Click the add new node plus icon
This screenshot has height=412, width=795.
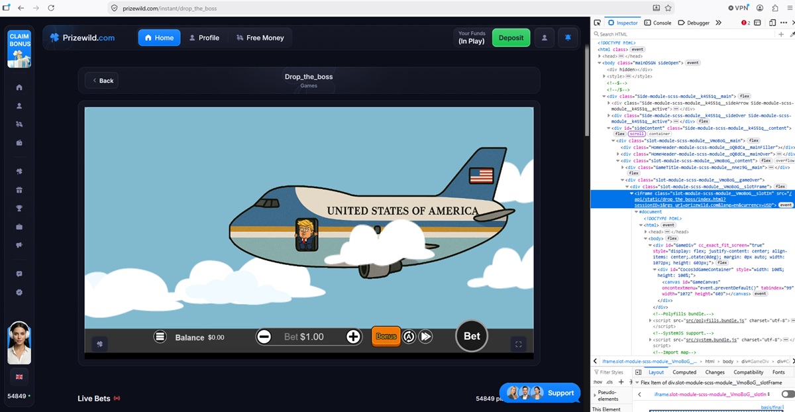781,34
